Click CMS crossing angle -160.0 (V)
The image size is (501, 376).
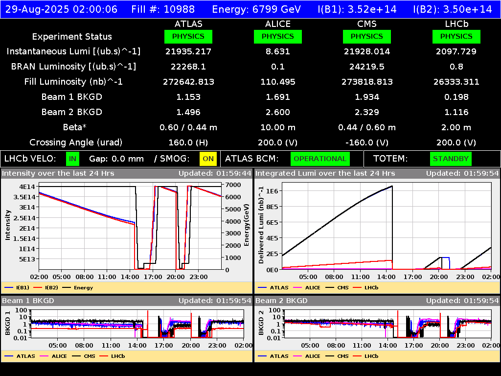pos(367,142)
